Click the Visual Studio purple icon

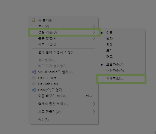click(34, 72)
